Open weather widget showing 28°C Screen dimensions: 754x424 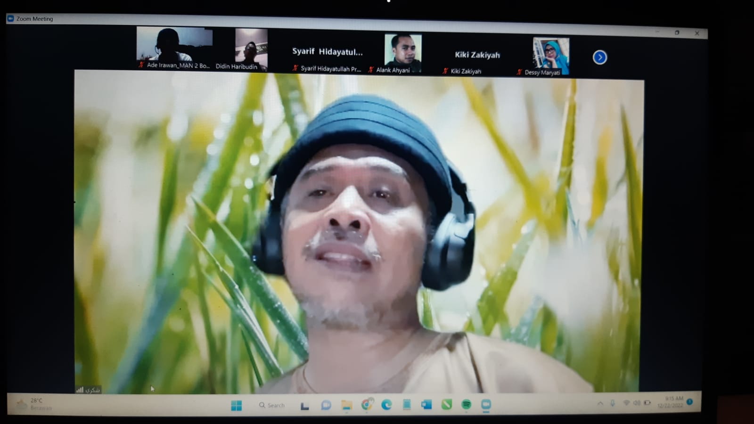coord(34,404)
